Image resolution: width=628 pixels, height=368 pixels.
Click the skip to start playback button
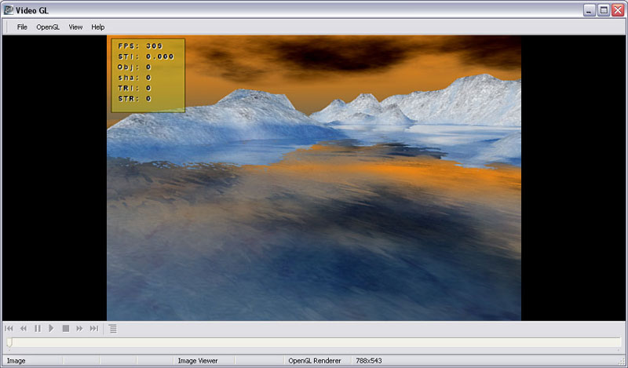(9, 329)
